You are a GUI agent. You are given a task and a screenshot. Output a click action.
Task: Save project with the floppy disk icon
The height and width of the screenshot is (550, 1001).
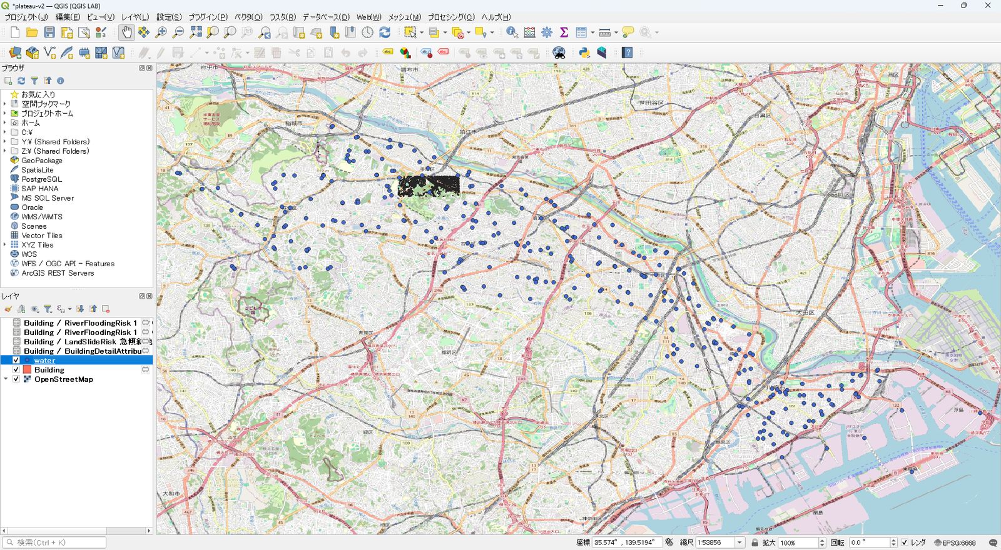pyautogui.click(x=49, y=32)
